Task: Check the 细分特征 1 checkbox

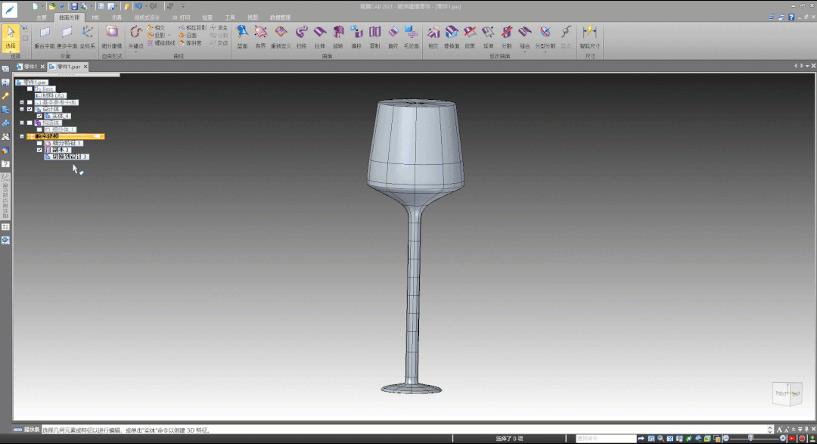Action: pyautogui.click(x=39, y=143)
